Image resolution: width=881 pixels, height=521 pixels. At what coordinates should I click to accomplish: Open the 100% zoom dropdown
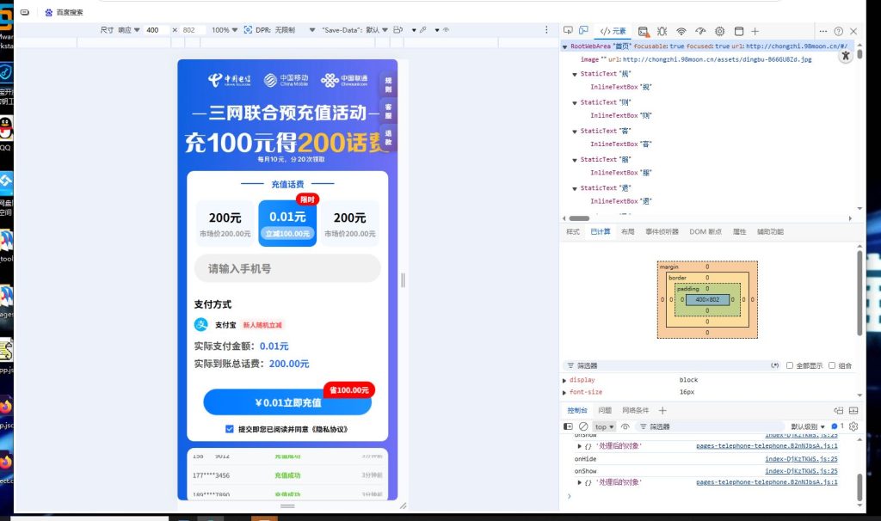pyautogui.click(x=225, y=30)
